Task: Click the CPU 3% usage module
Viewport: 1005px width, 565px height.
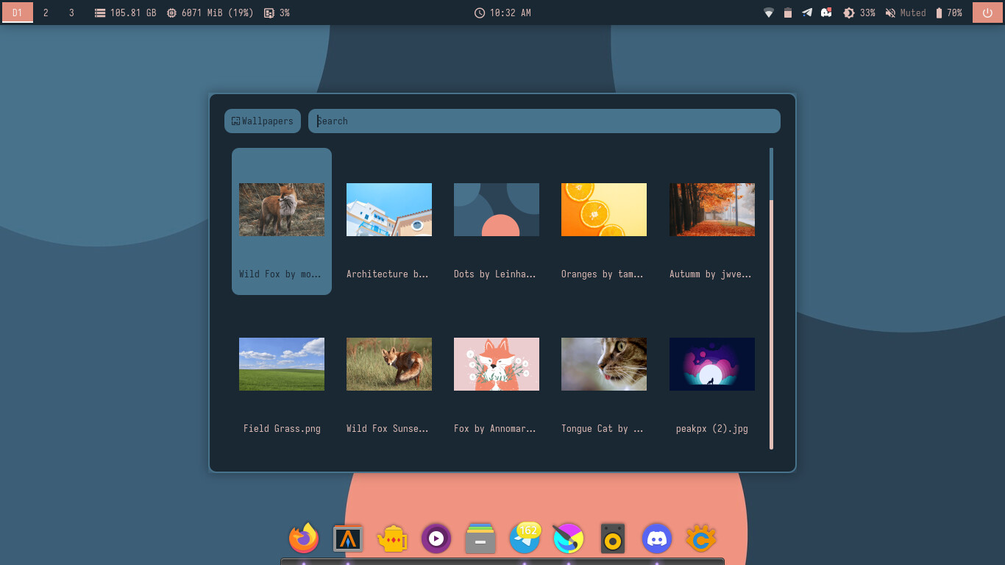Action: 277,13
